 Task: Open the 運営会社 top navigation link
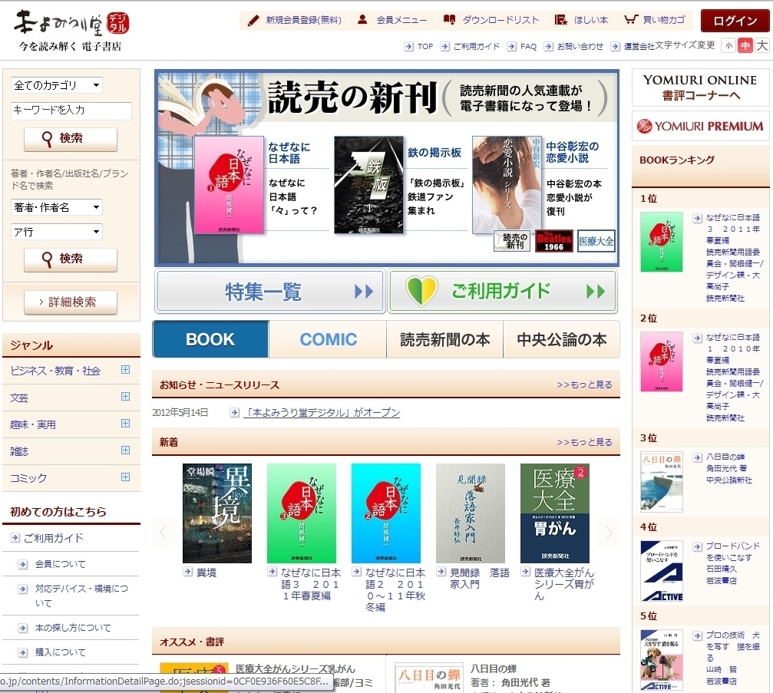pos(639,46)
